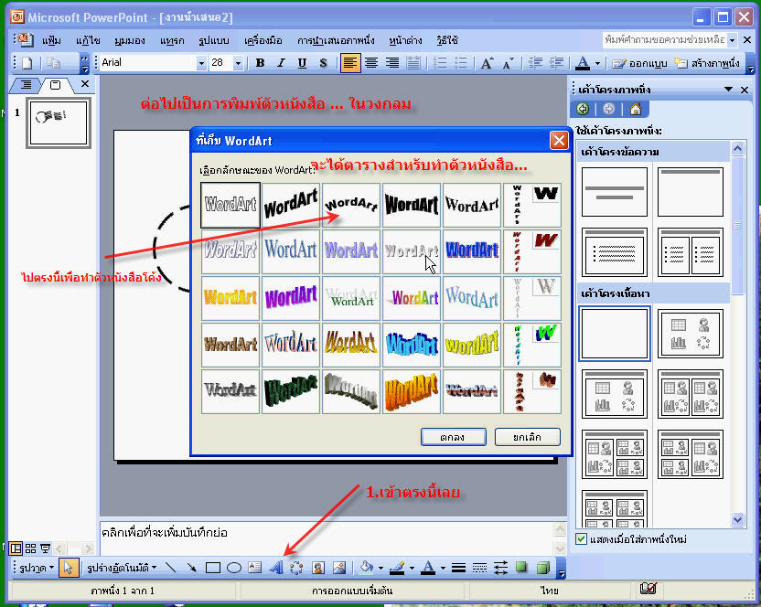Select the arched curved WordArt style
The width and height of the screenshot is (761, 607).
tap(351, 206)
